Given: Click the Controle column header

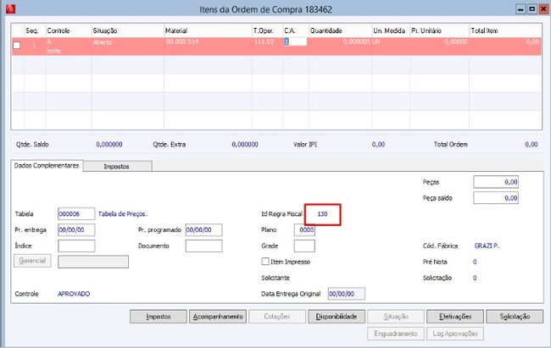Looking at the screenshot, I should (69, 30).
